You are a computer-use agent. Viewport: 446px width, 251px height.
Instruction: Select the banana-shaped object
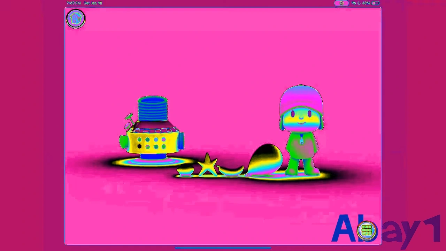[x=231, y=170]
